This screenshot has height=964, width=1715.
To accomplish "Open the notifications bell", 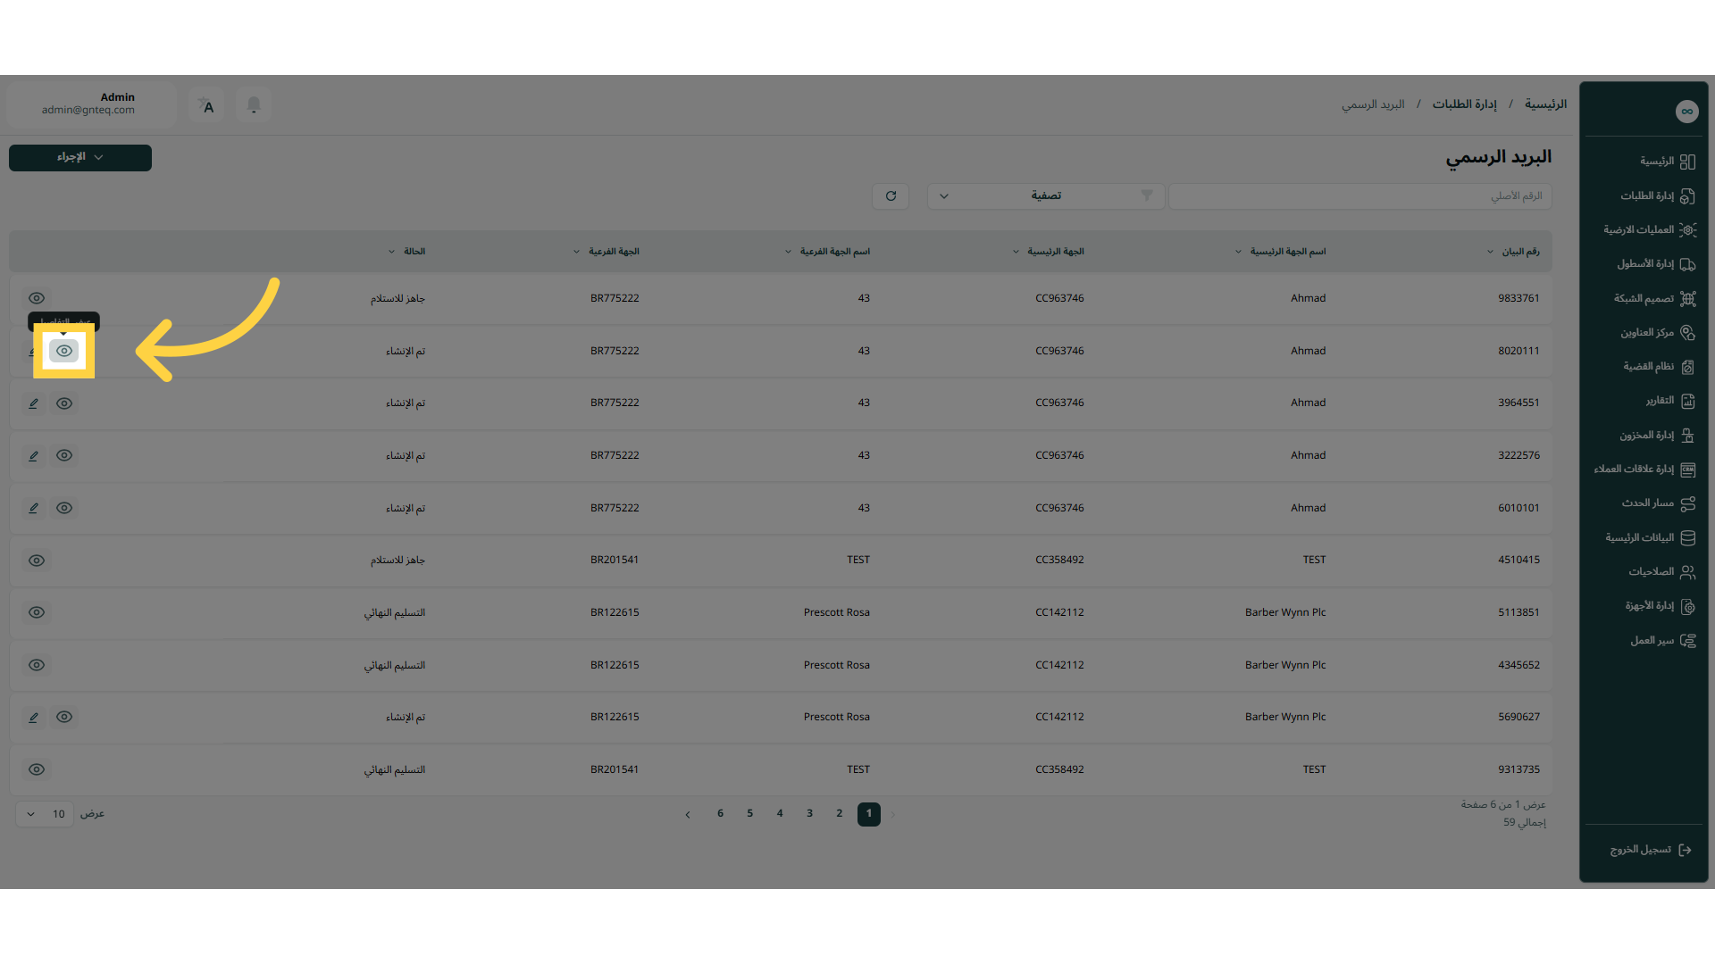I will coord(254,105).
